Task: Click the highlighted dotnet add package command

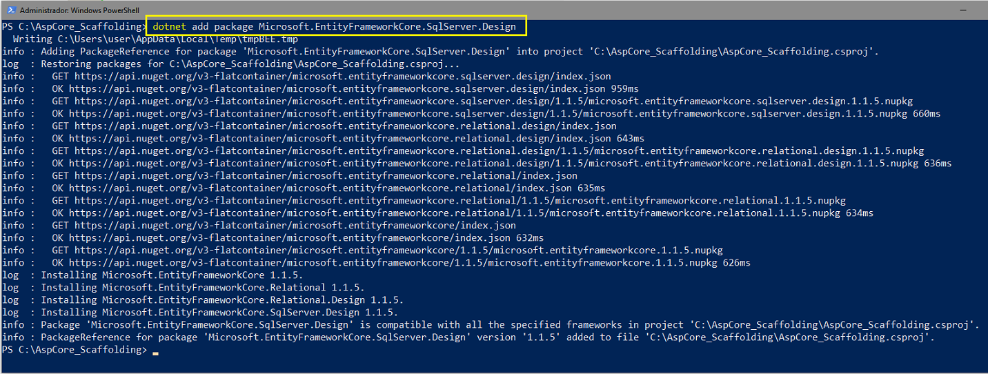Action: (x=334, y=27)
